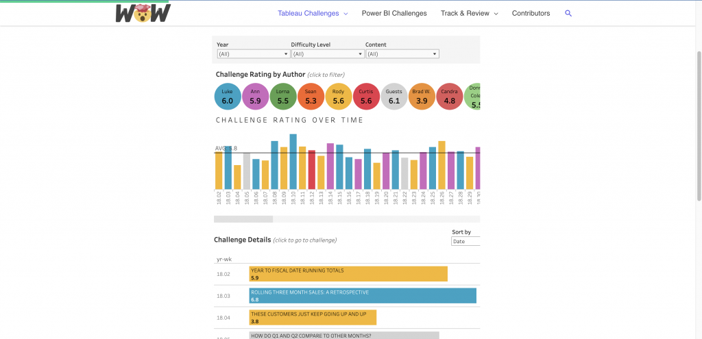The height and width of the screenshot is (339, 702).
Task: Open the Year filter dropdown
Action: pos(254,54)
